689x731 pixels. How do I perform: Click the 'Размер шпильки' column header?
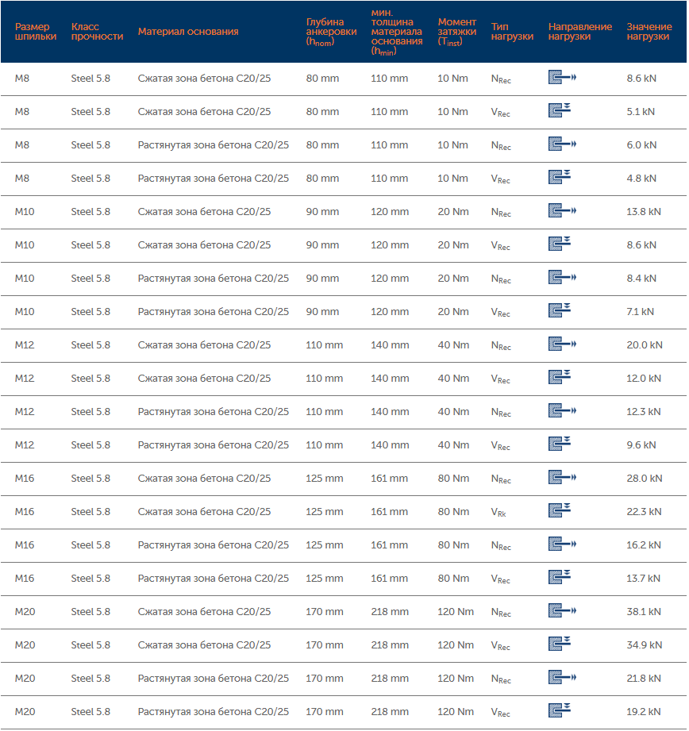(x=36, y=32)
